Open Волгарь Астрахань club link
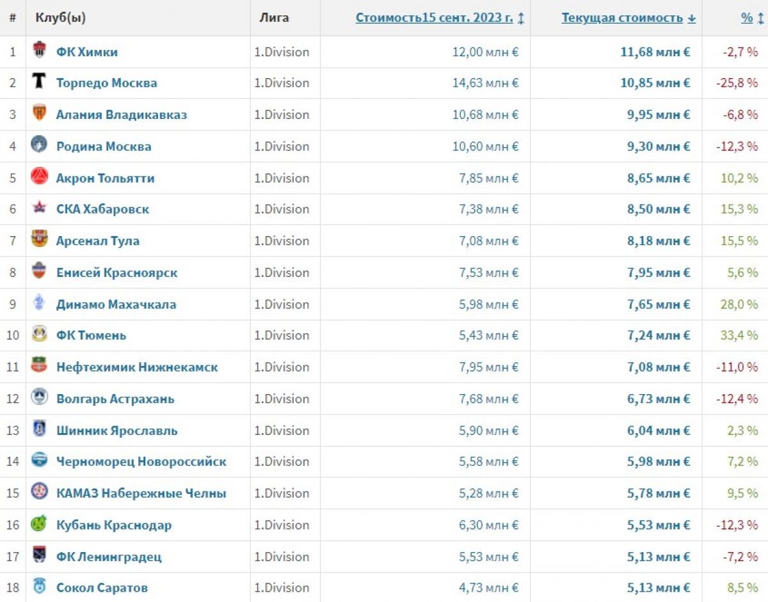The width and height of the screenshot is (768, 602). click(115, 399)
